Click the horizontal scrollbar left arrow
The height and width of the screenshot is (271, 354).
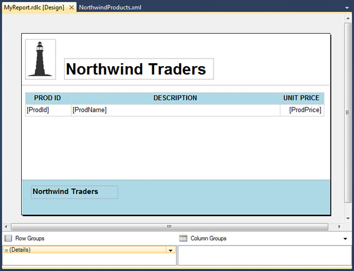tap(6, 227)
